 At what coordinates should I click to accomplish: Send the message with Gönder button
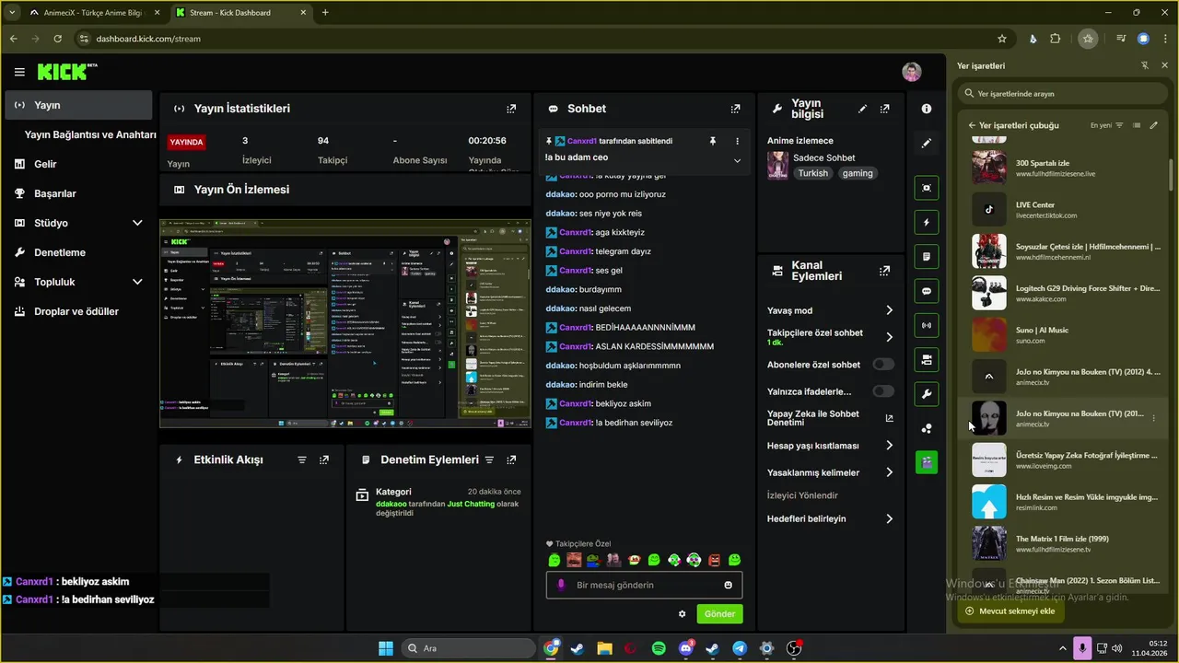[719, 614]
